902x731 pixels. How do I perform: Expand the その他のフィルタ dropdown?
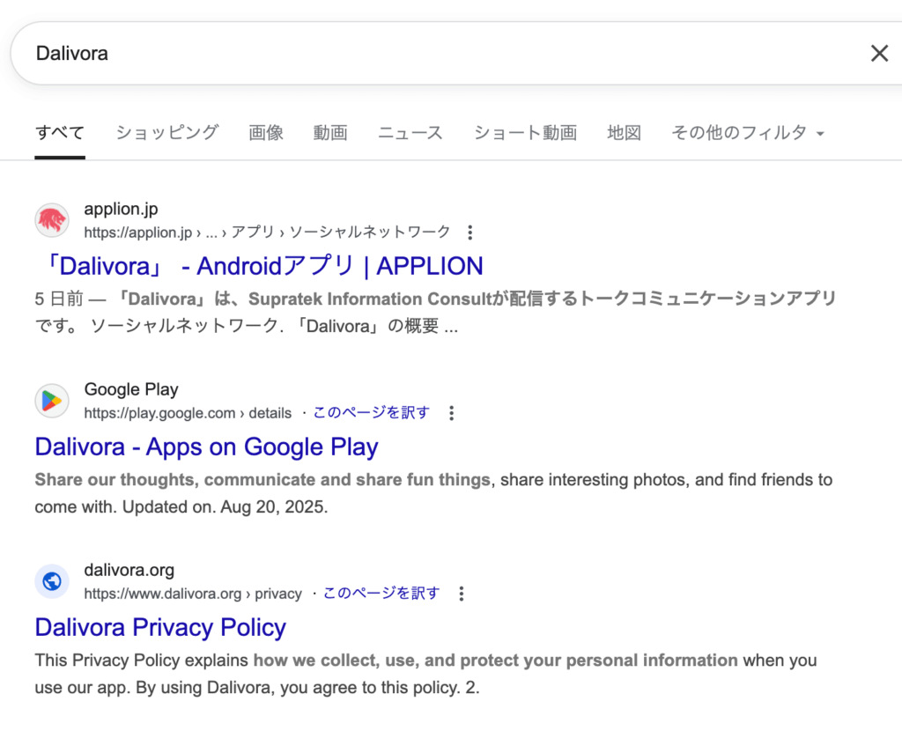click(748, 133)
